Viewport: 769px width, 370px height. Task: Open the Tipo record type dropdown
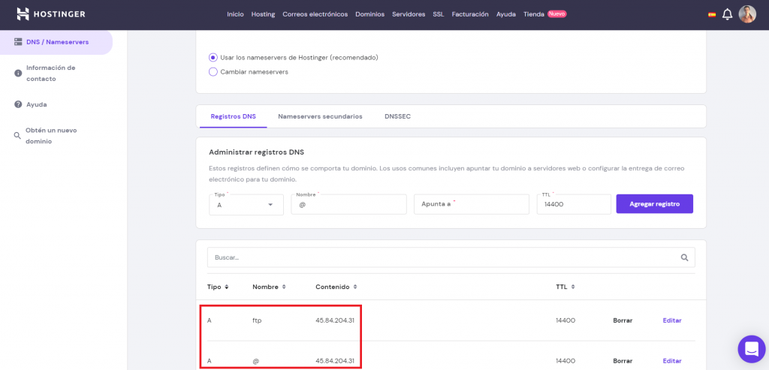point(246,204)
